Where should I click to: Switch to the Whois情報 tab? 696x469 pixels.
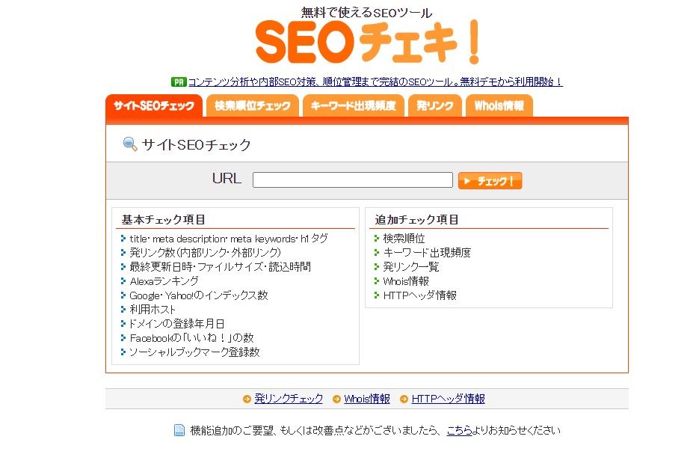coord(499,106)
